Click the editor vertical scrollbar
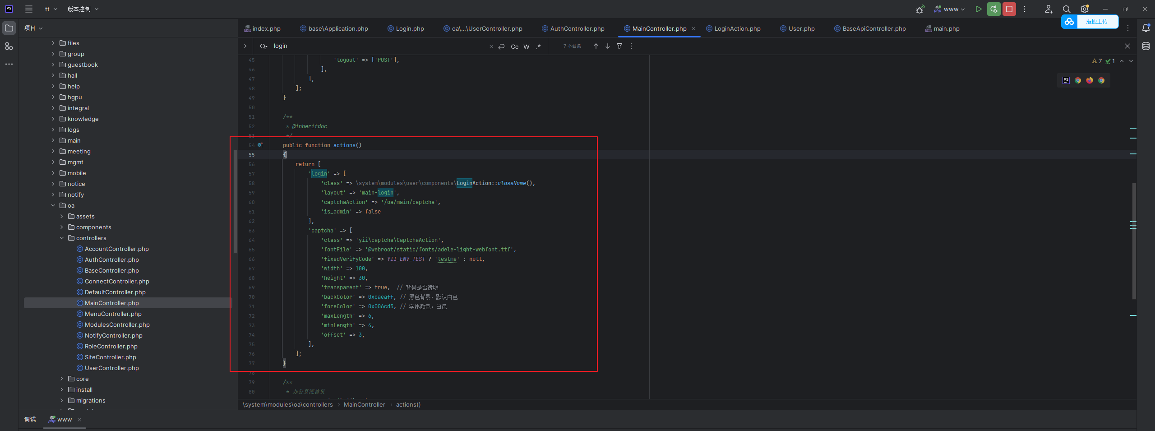This screenshot has height=431, width=1155. [1134, 241]
